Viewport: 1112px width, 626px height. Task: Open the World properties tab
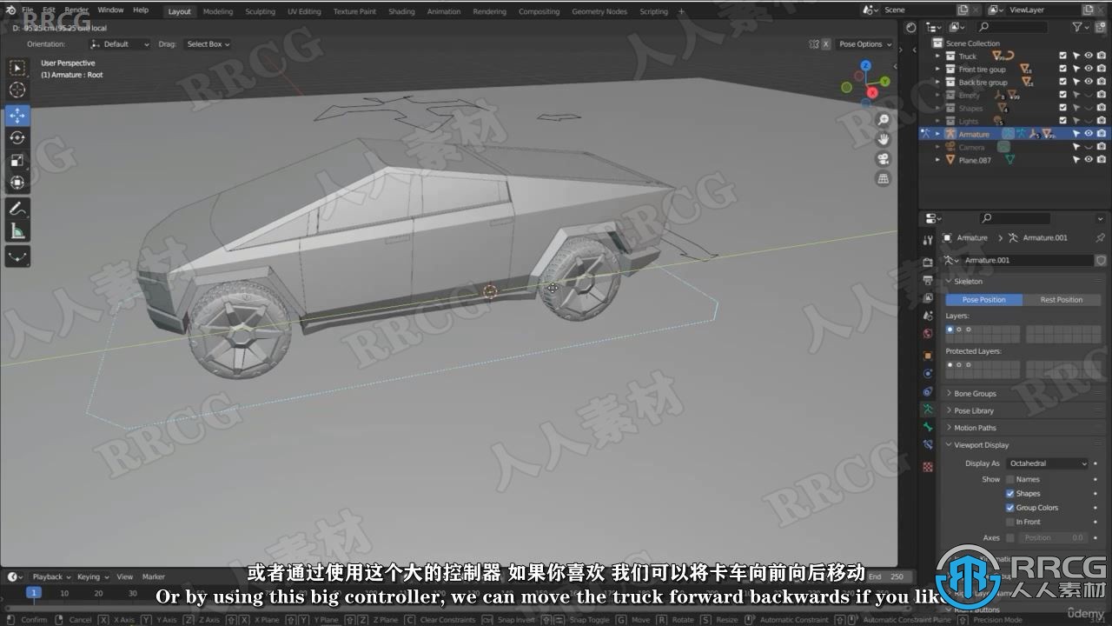pos(928,334)
